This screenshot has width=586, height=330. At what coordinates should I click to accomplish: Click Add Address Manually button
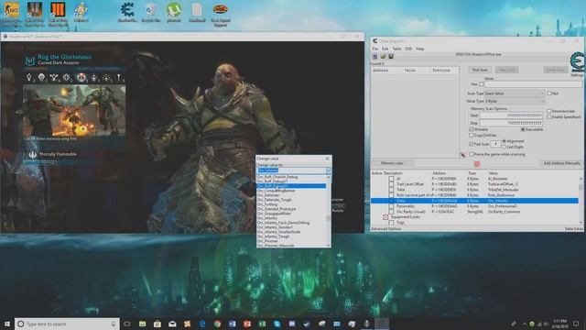coord(561,163)
